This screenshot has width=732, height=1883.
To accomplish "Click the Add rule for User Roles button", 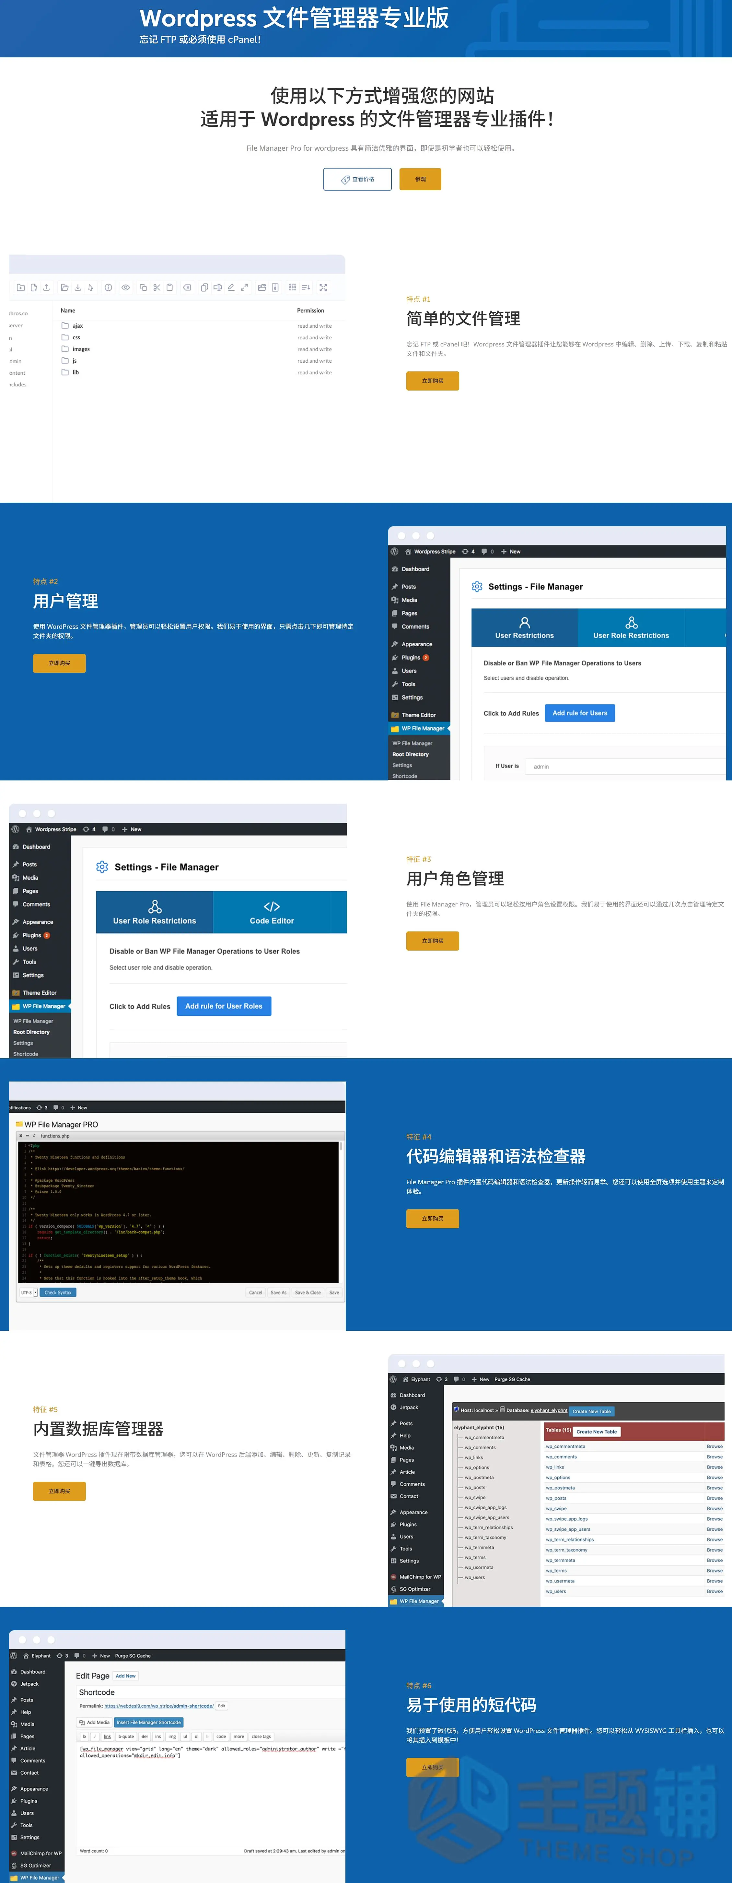I will point(224,1006).
